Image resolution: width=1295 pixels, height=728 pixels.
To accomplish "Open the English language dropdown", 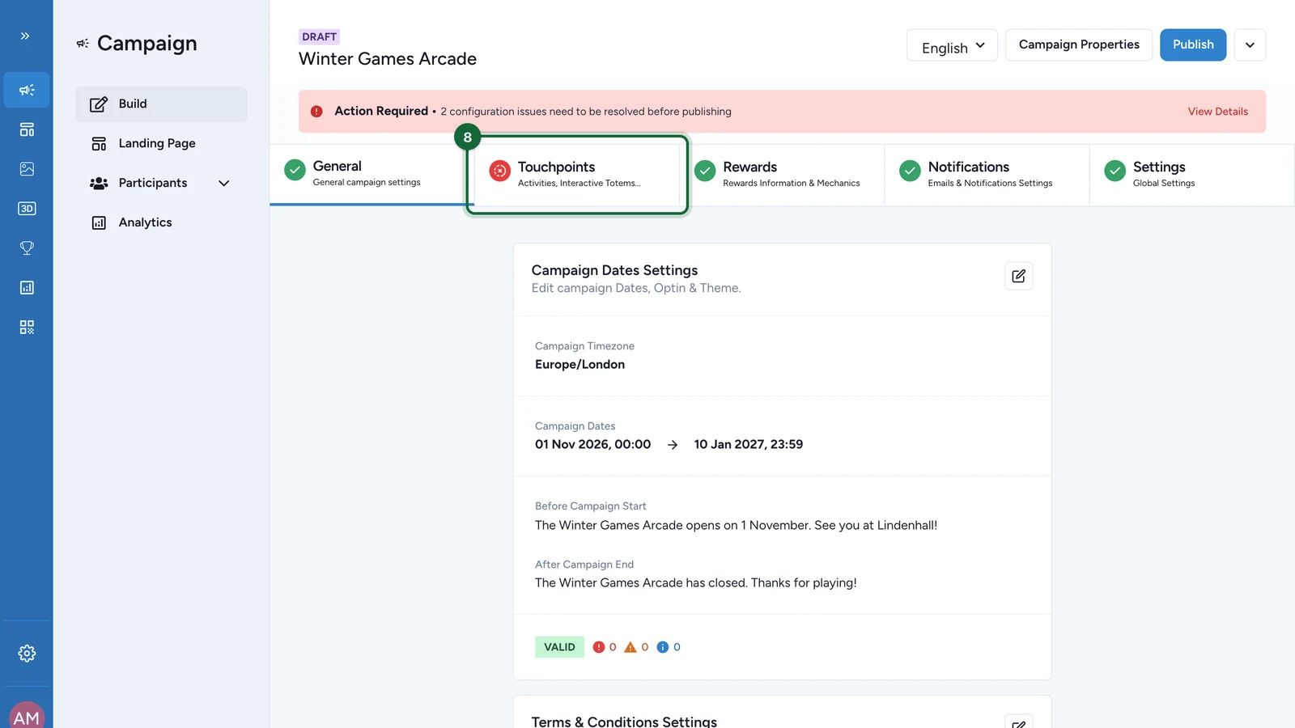I will (x=952, y=45).
